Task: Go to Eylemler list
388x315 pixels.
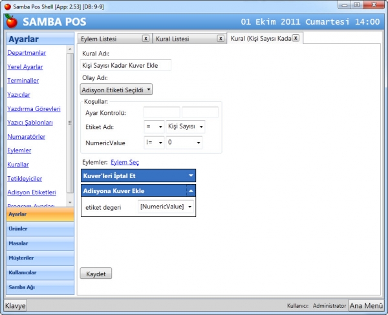Action: click(19, 150)
